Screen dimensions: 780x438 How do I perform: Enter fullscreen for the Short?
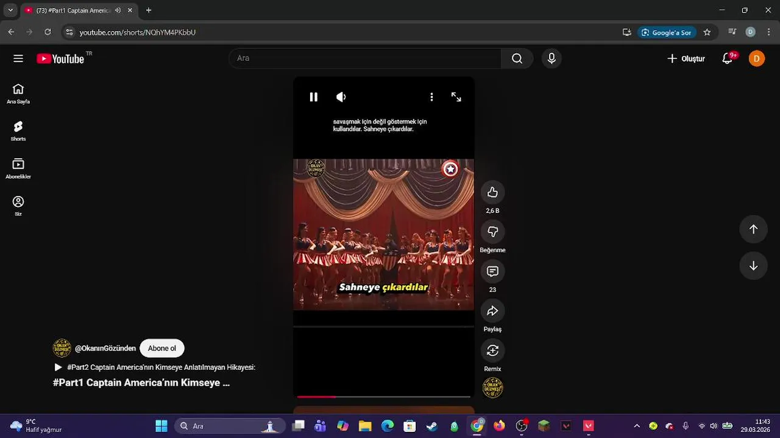456,97
